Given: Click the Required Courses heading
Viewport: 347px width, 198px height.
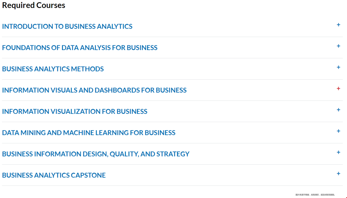Looking at the screenshot, I should 34,5.
